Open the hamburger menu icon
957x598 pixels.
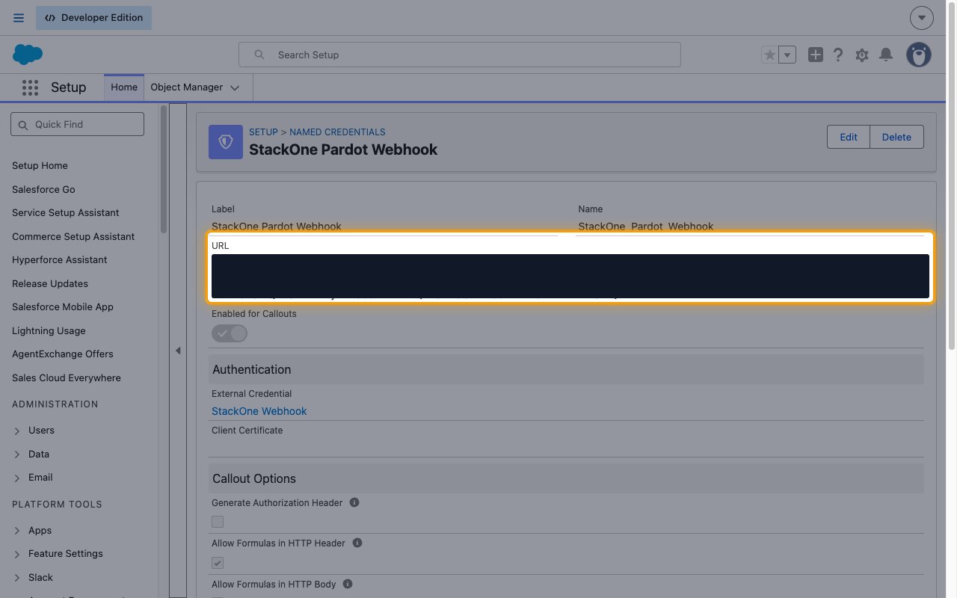click(19, 18)
